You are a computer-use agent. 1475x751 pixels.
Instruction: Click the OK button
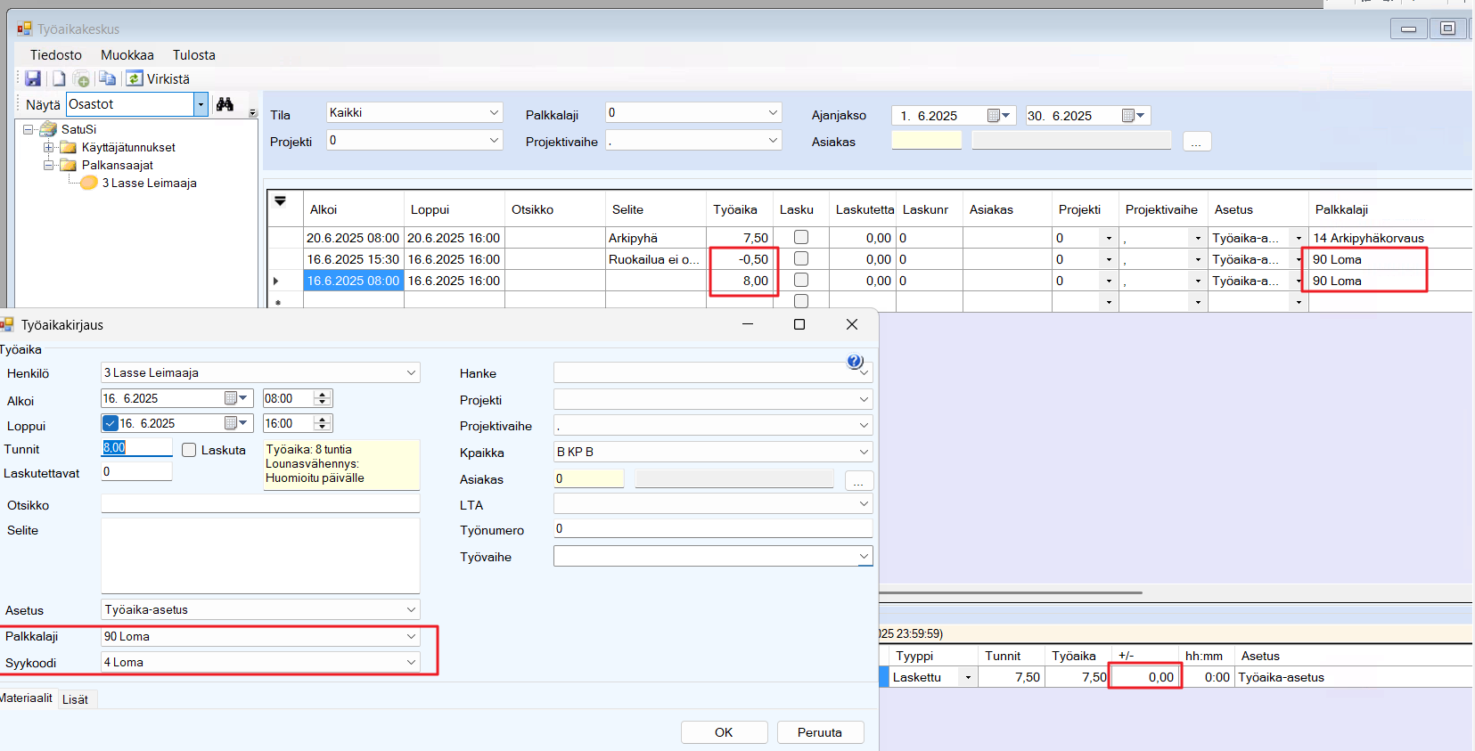click(724, 732)
